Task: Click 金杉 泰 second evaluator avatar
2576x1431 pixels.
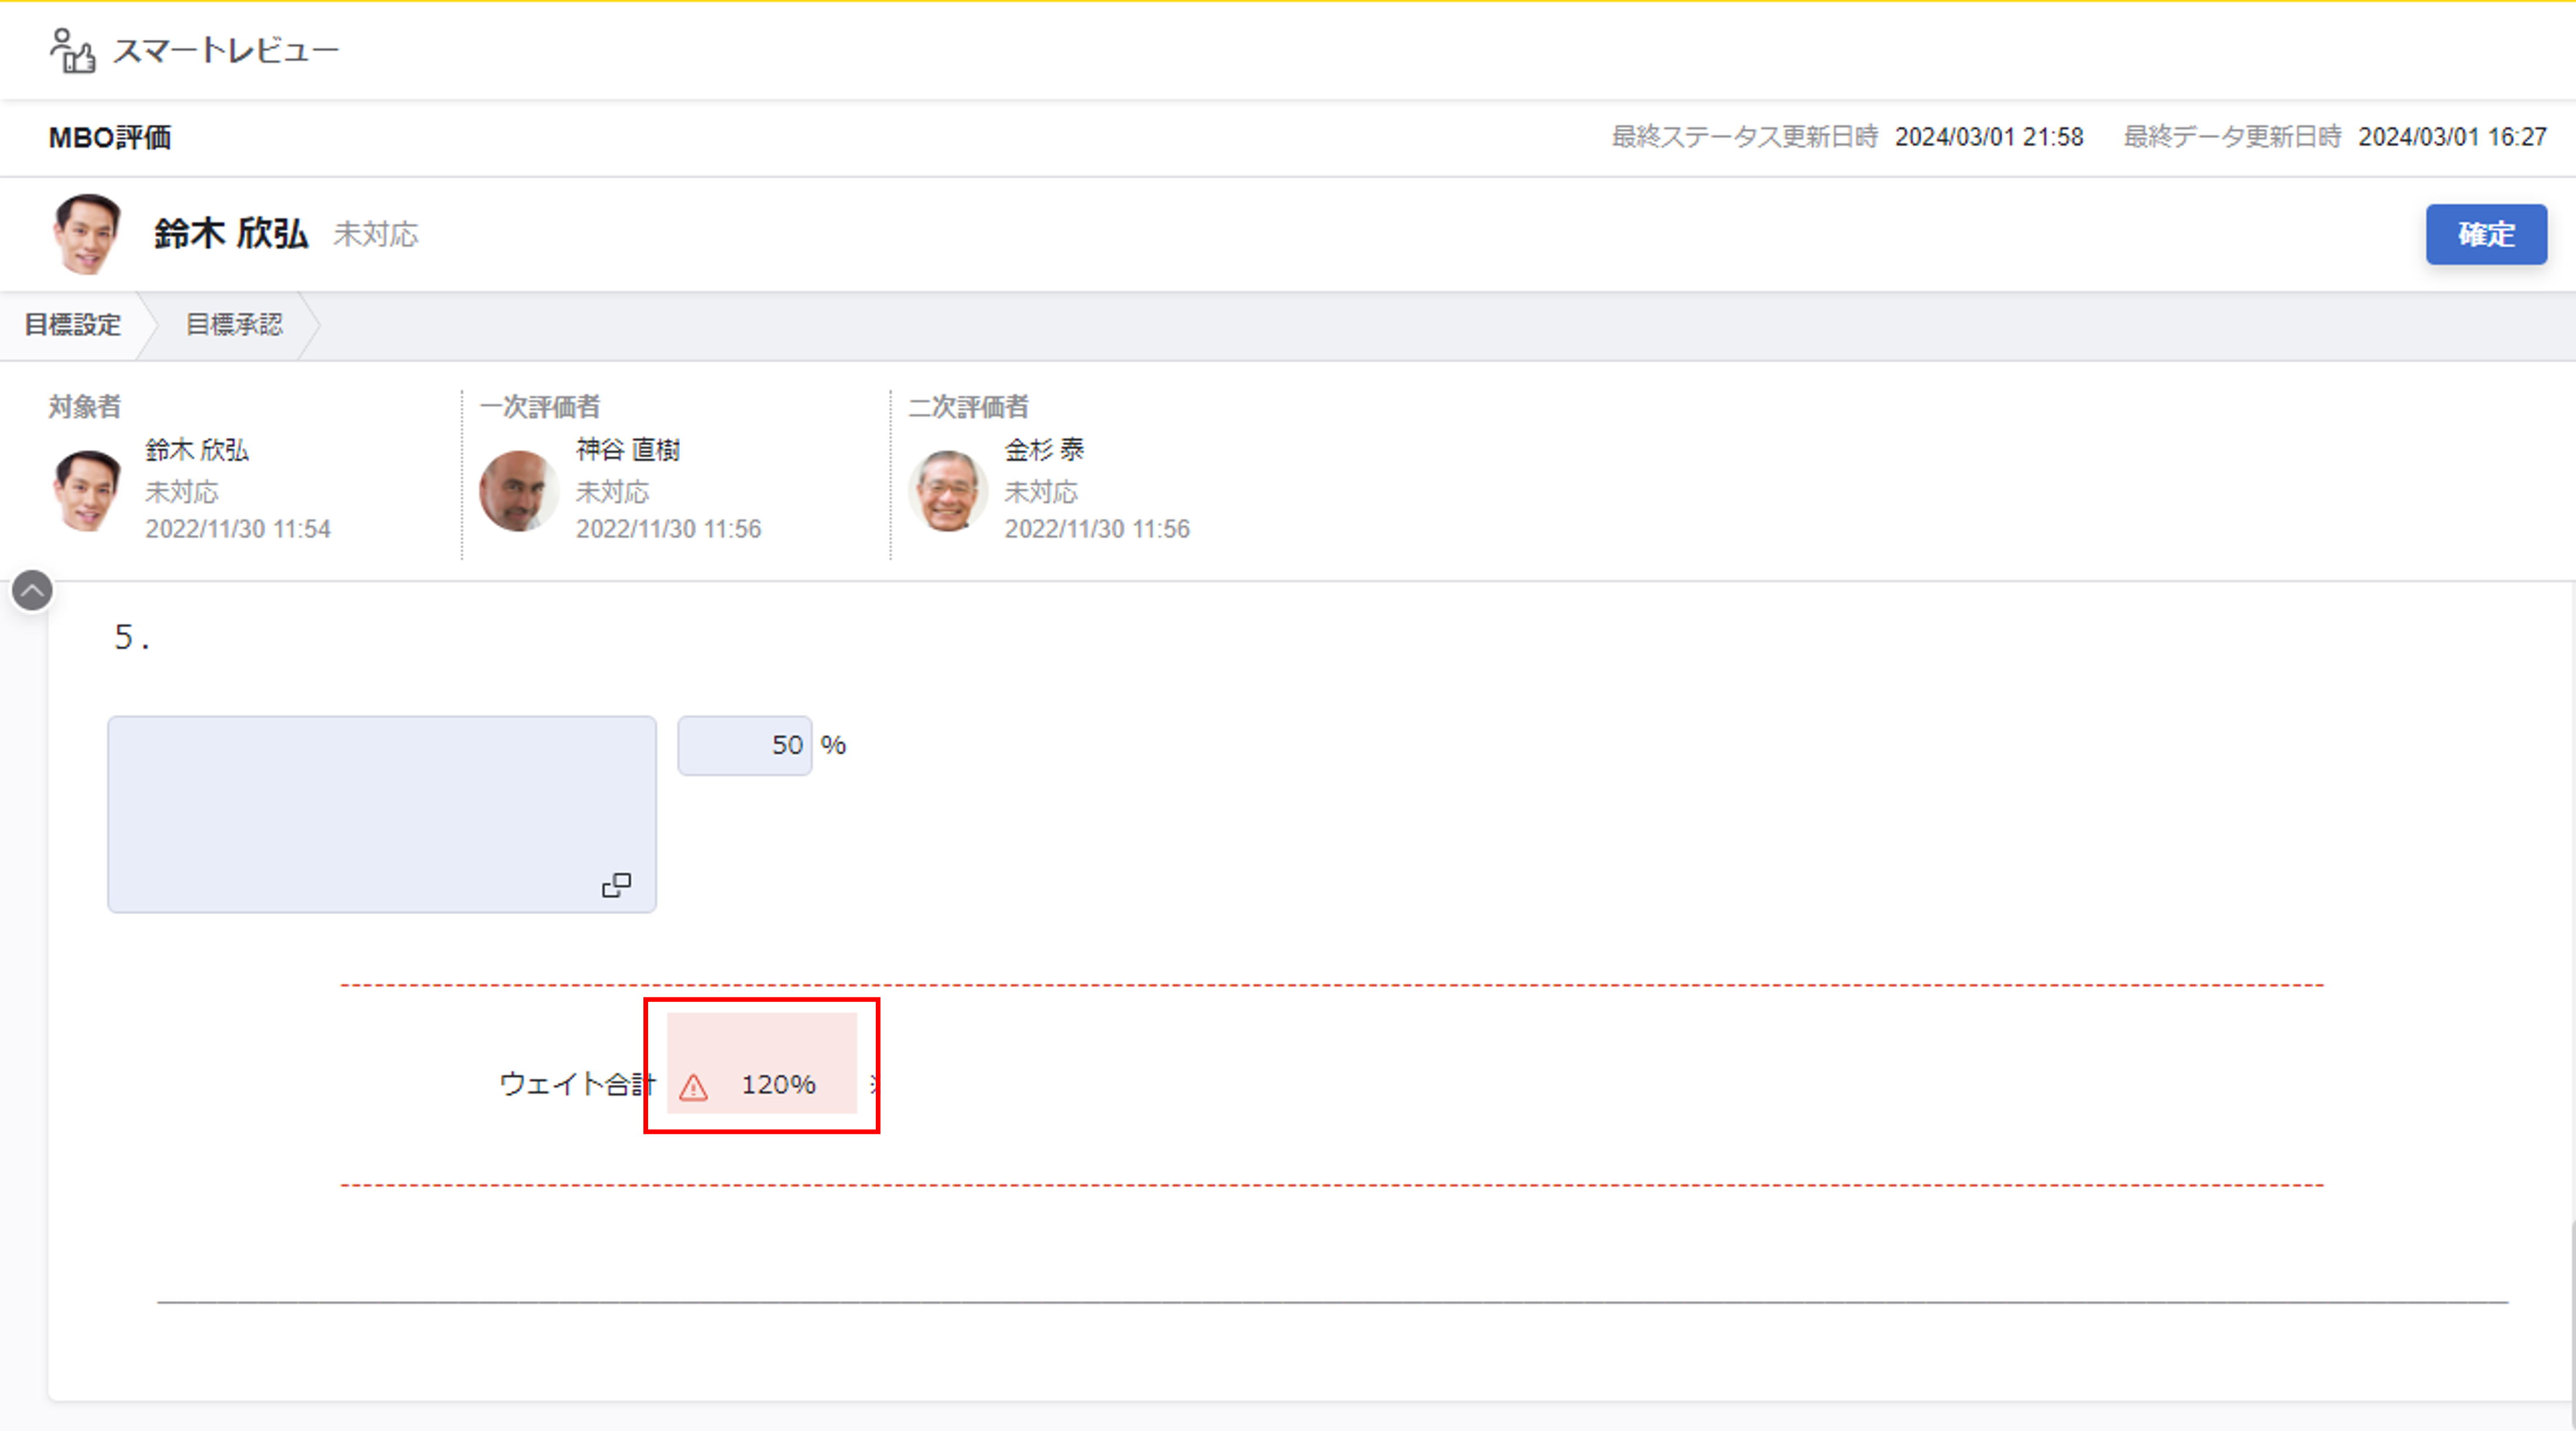Action: [x=947, y=491]
